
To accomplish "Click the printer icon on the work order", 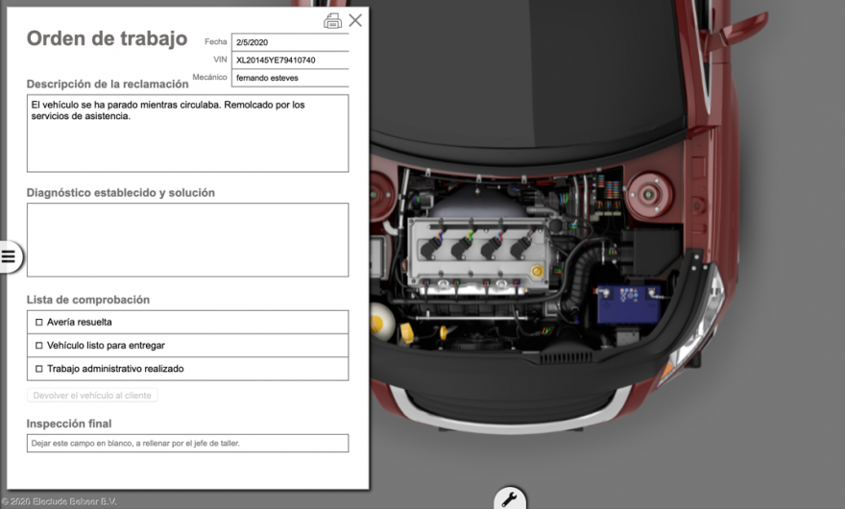I will tap(332, 21).
